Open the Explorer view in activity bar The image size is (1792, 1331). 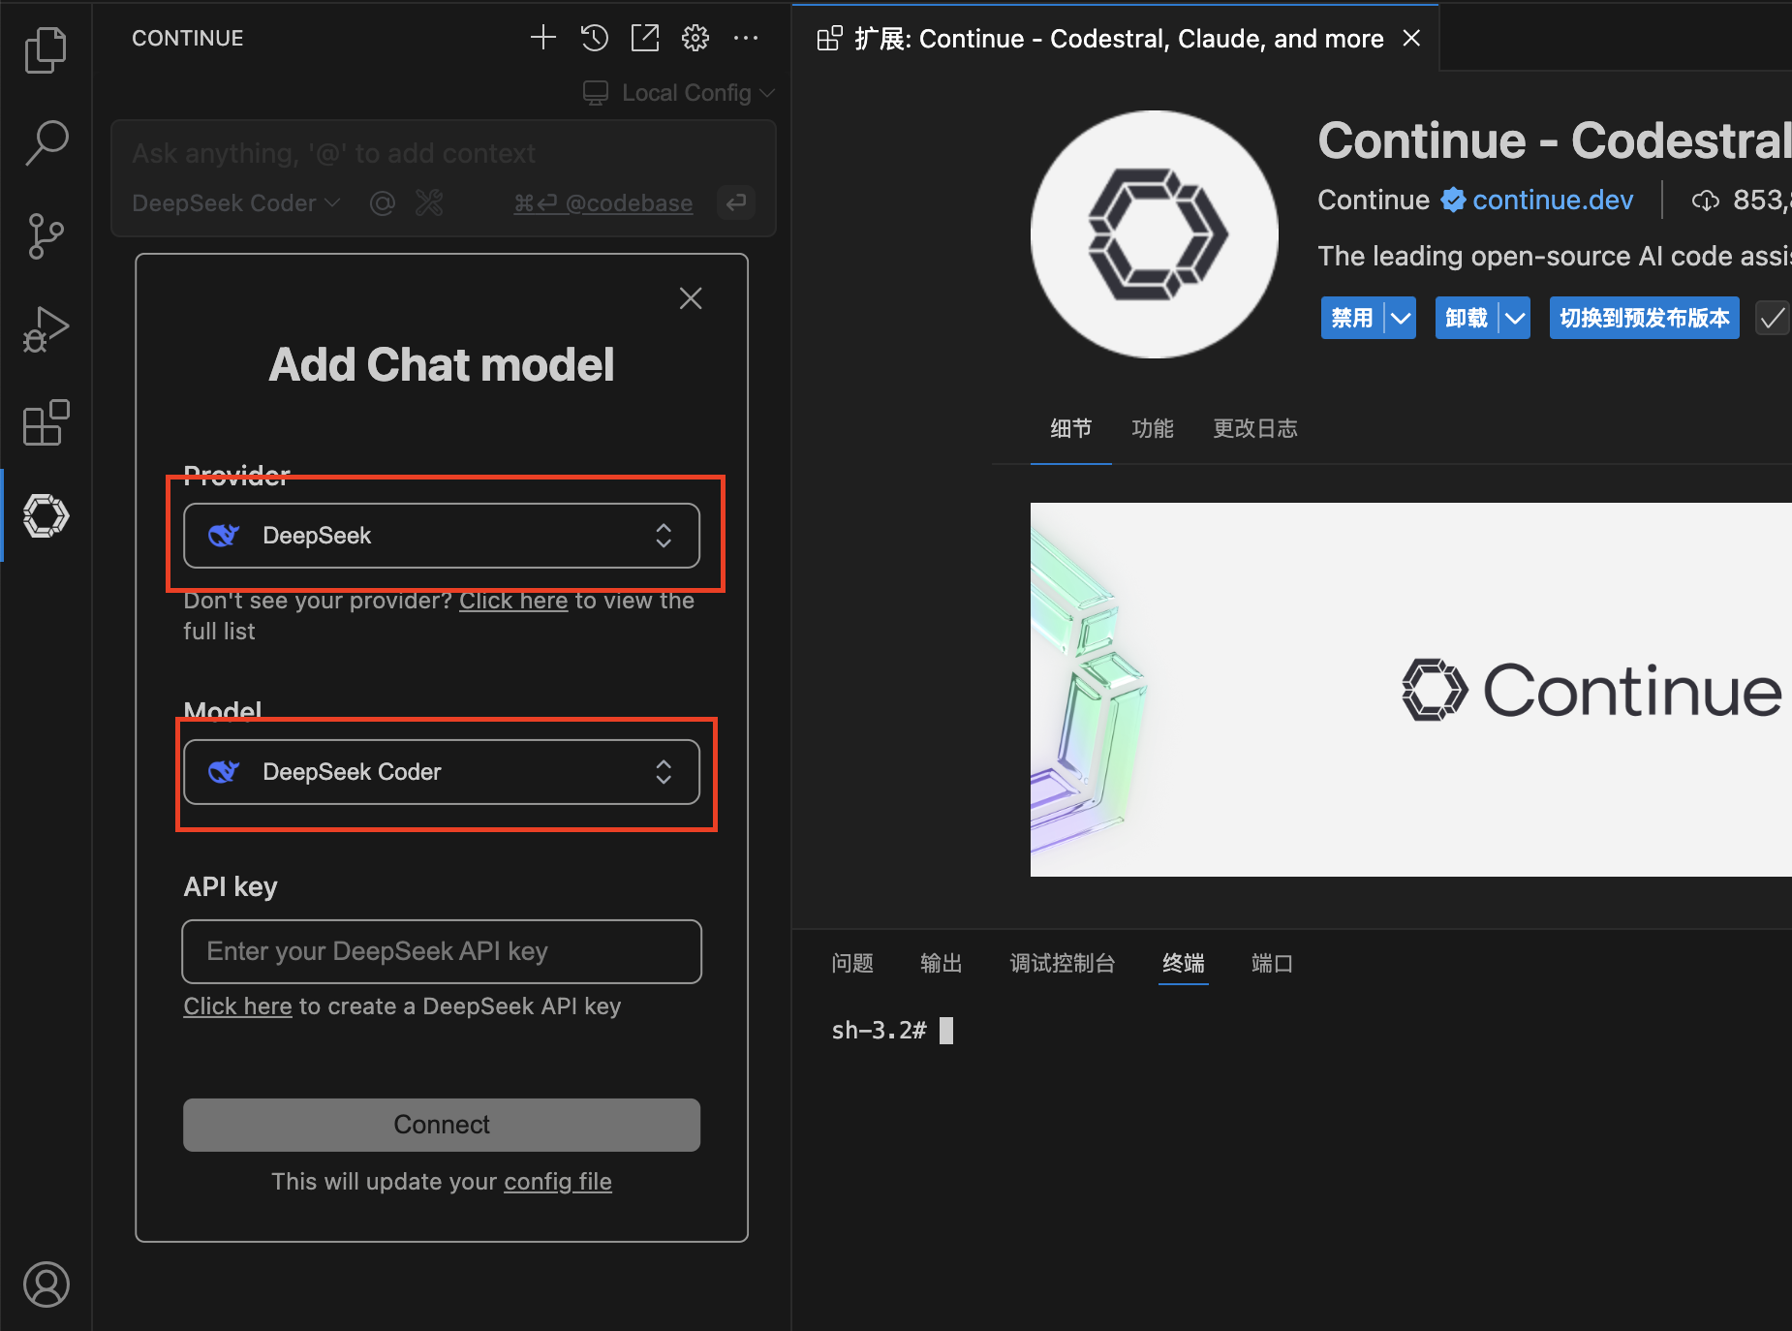point(46,49)
